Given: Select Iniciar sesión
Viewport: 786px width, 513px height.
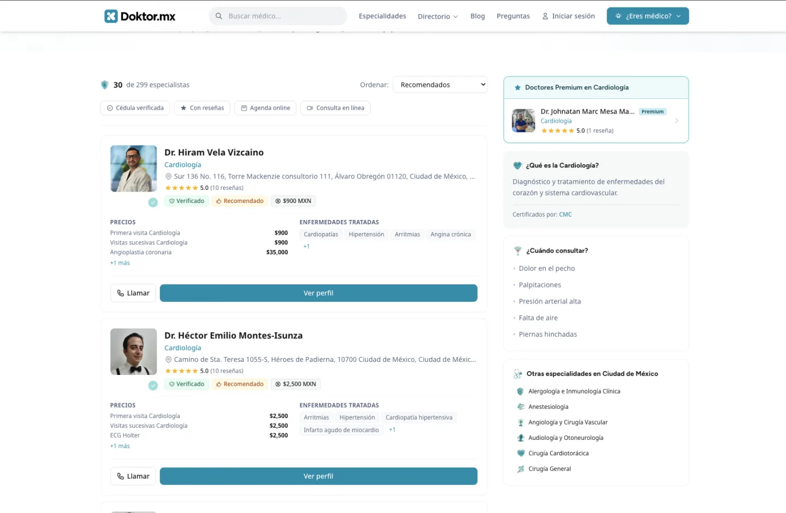Looking at the screenshot, I should pyautogui.click(x=568, y=16).
